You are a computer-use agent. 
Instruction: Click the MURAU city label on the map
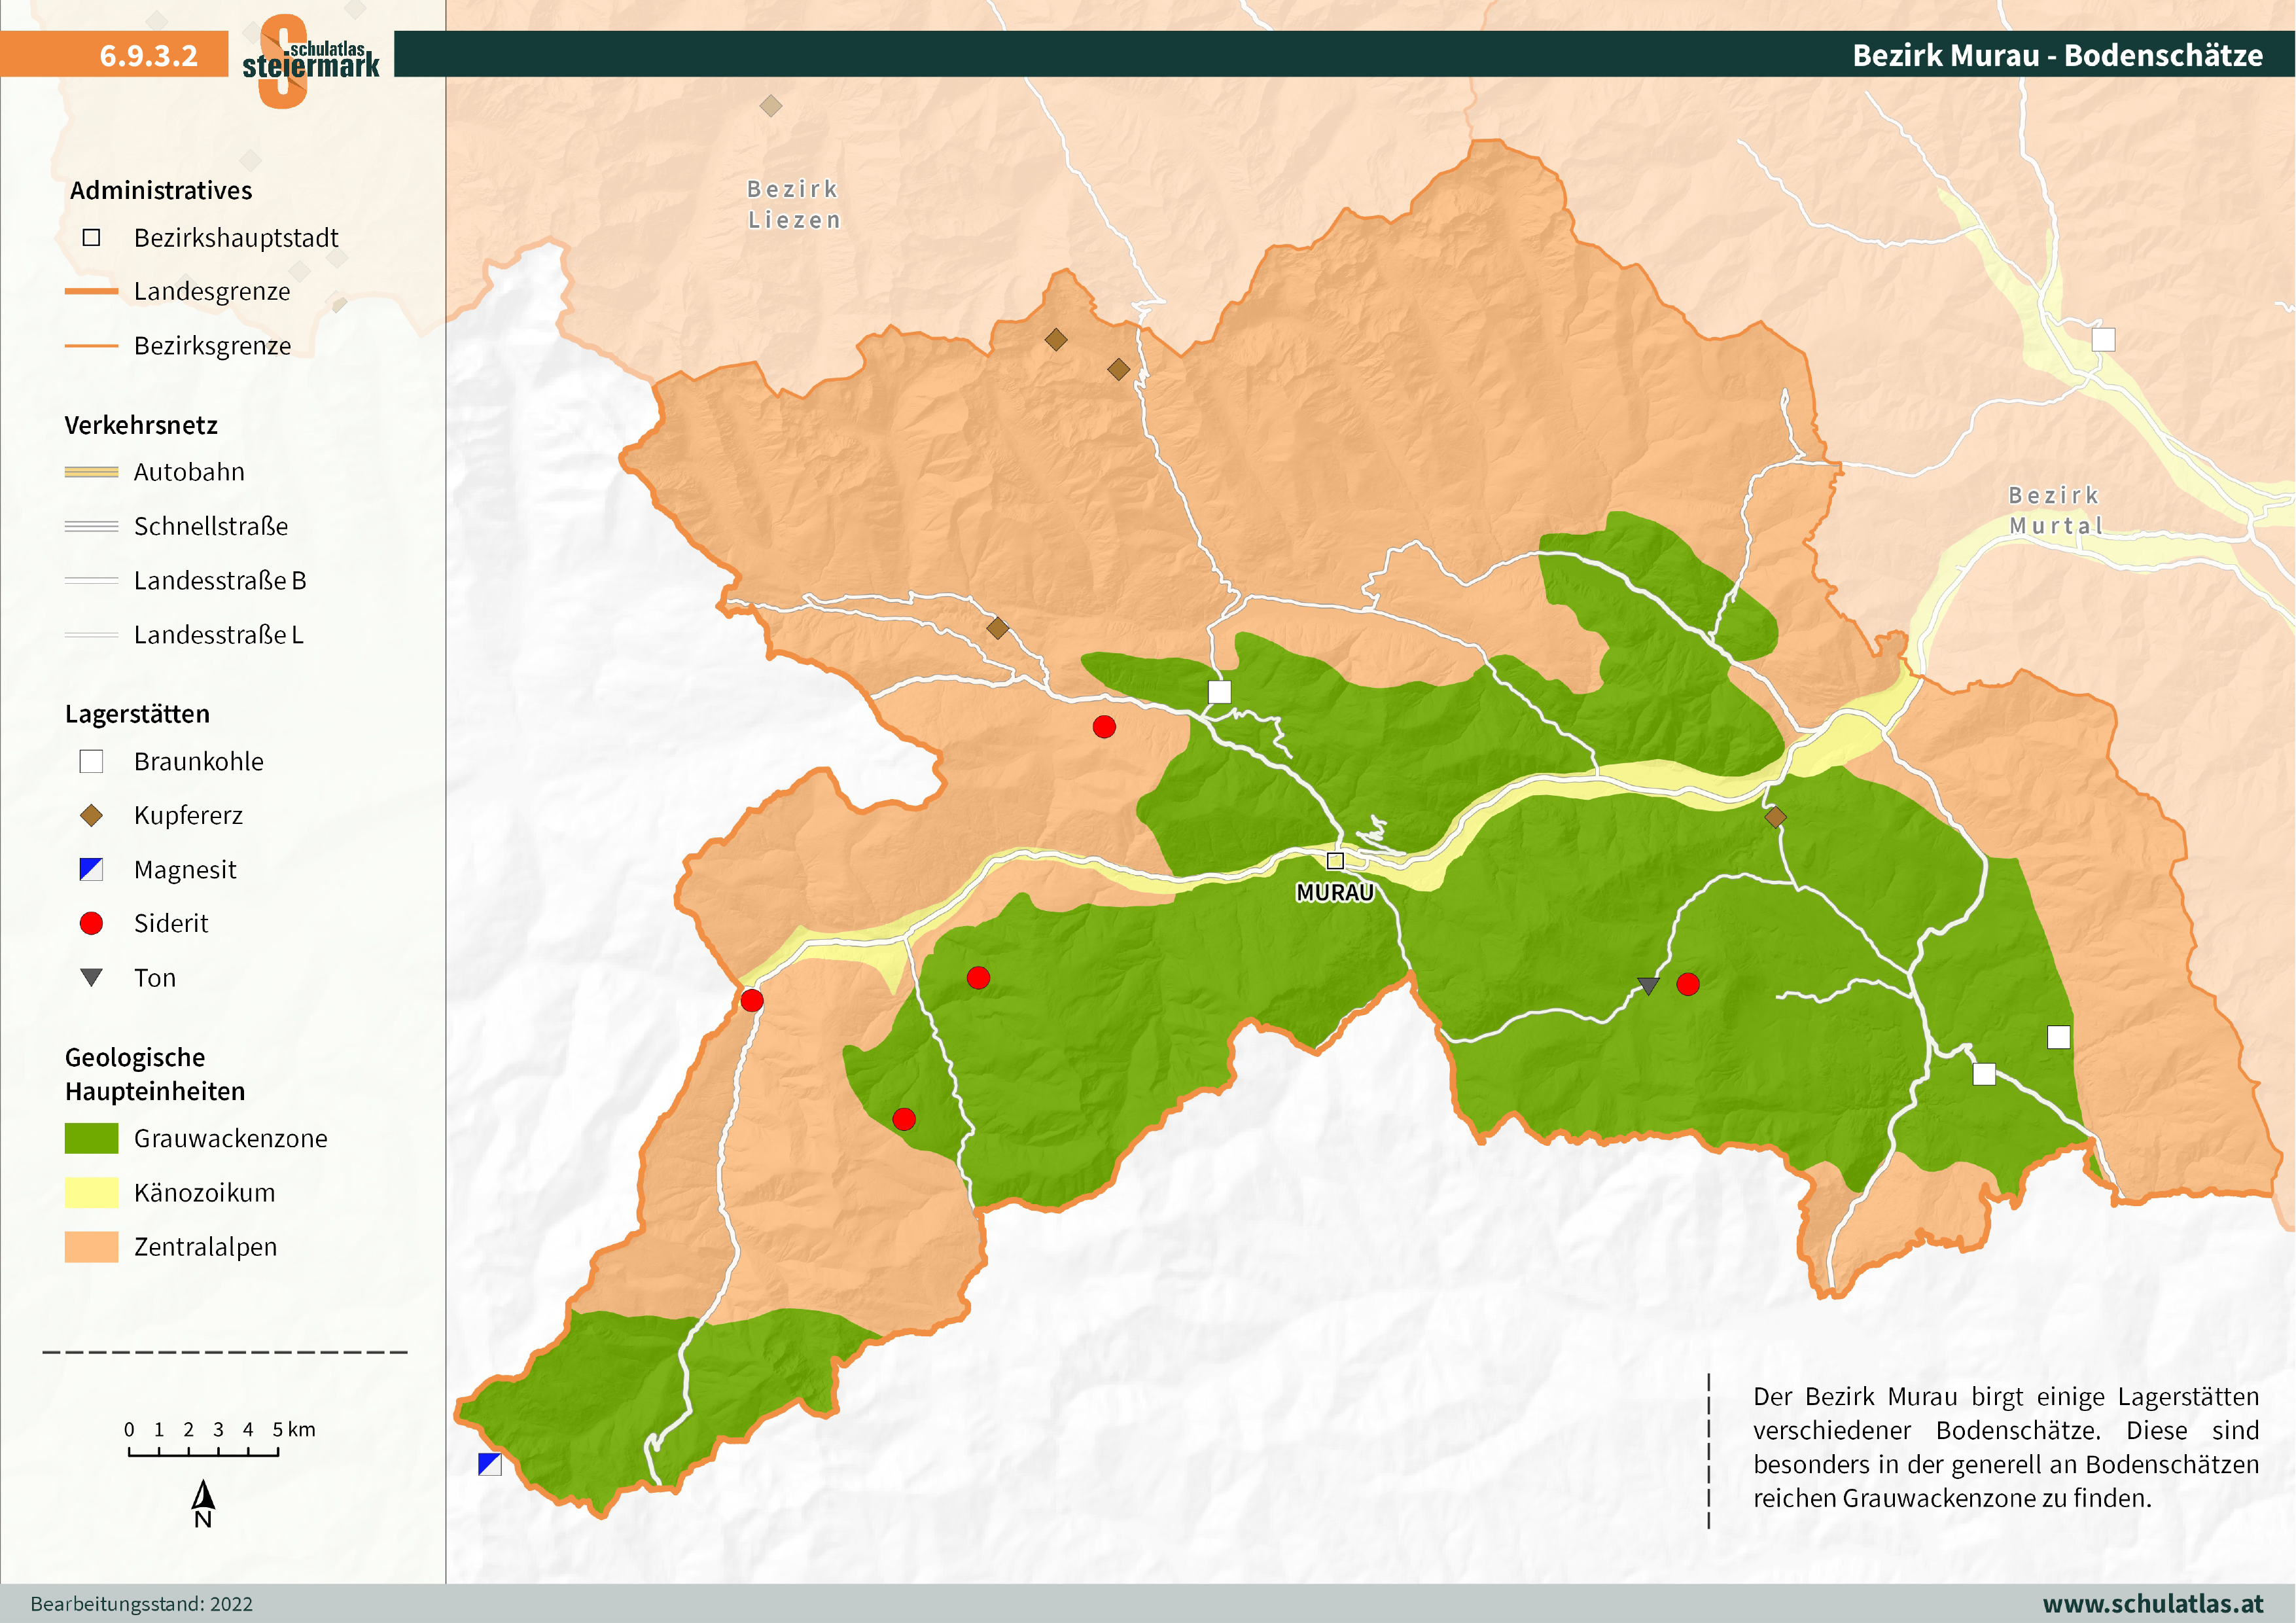(x=1336, y=893)
